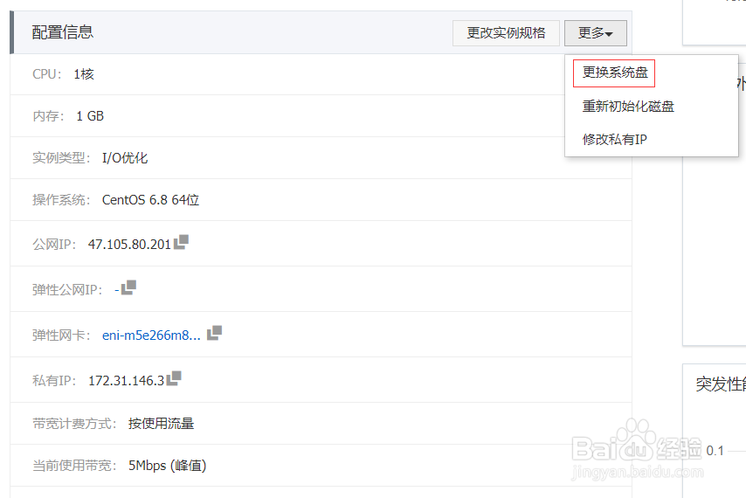Select the CPU value 1核
Viewport: 746px width, 498px height.
coord(84,74)
